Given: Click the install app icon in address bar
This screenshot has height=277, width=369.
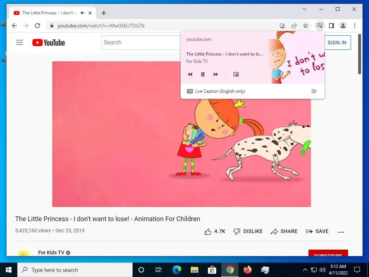Looking at the screenshot, I should pyautogui.click(x=283, y=26).
